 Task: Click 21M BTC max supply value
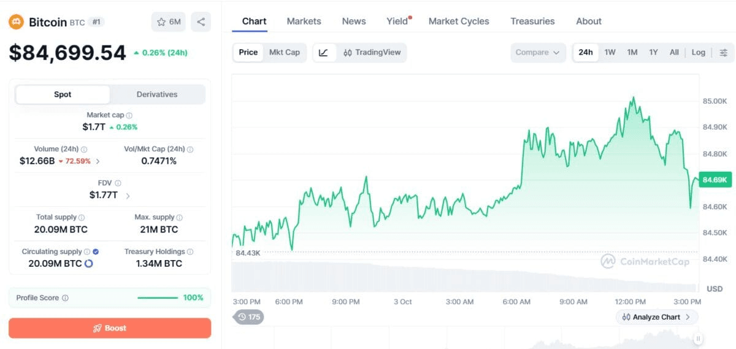(159, 229)
